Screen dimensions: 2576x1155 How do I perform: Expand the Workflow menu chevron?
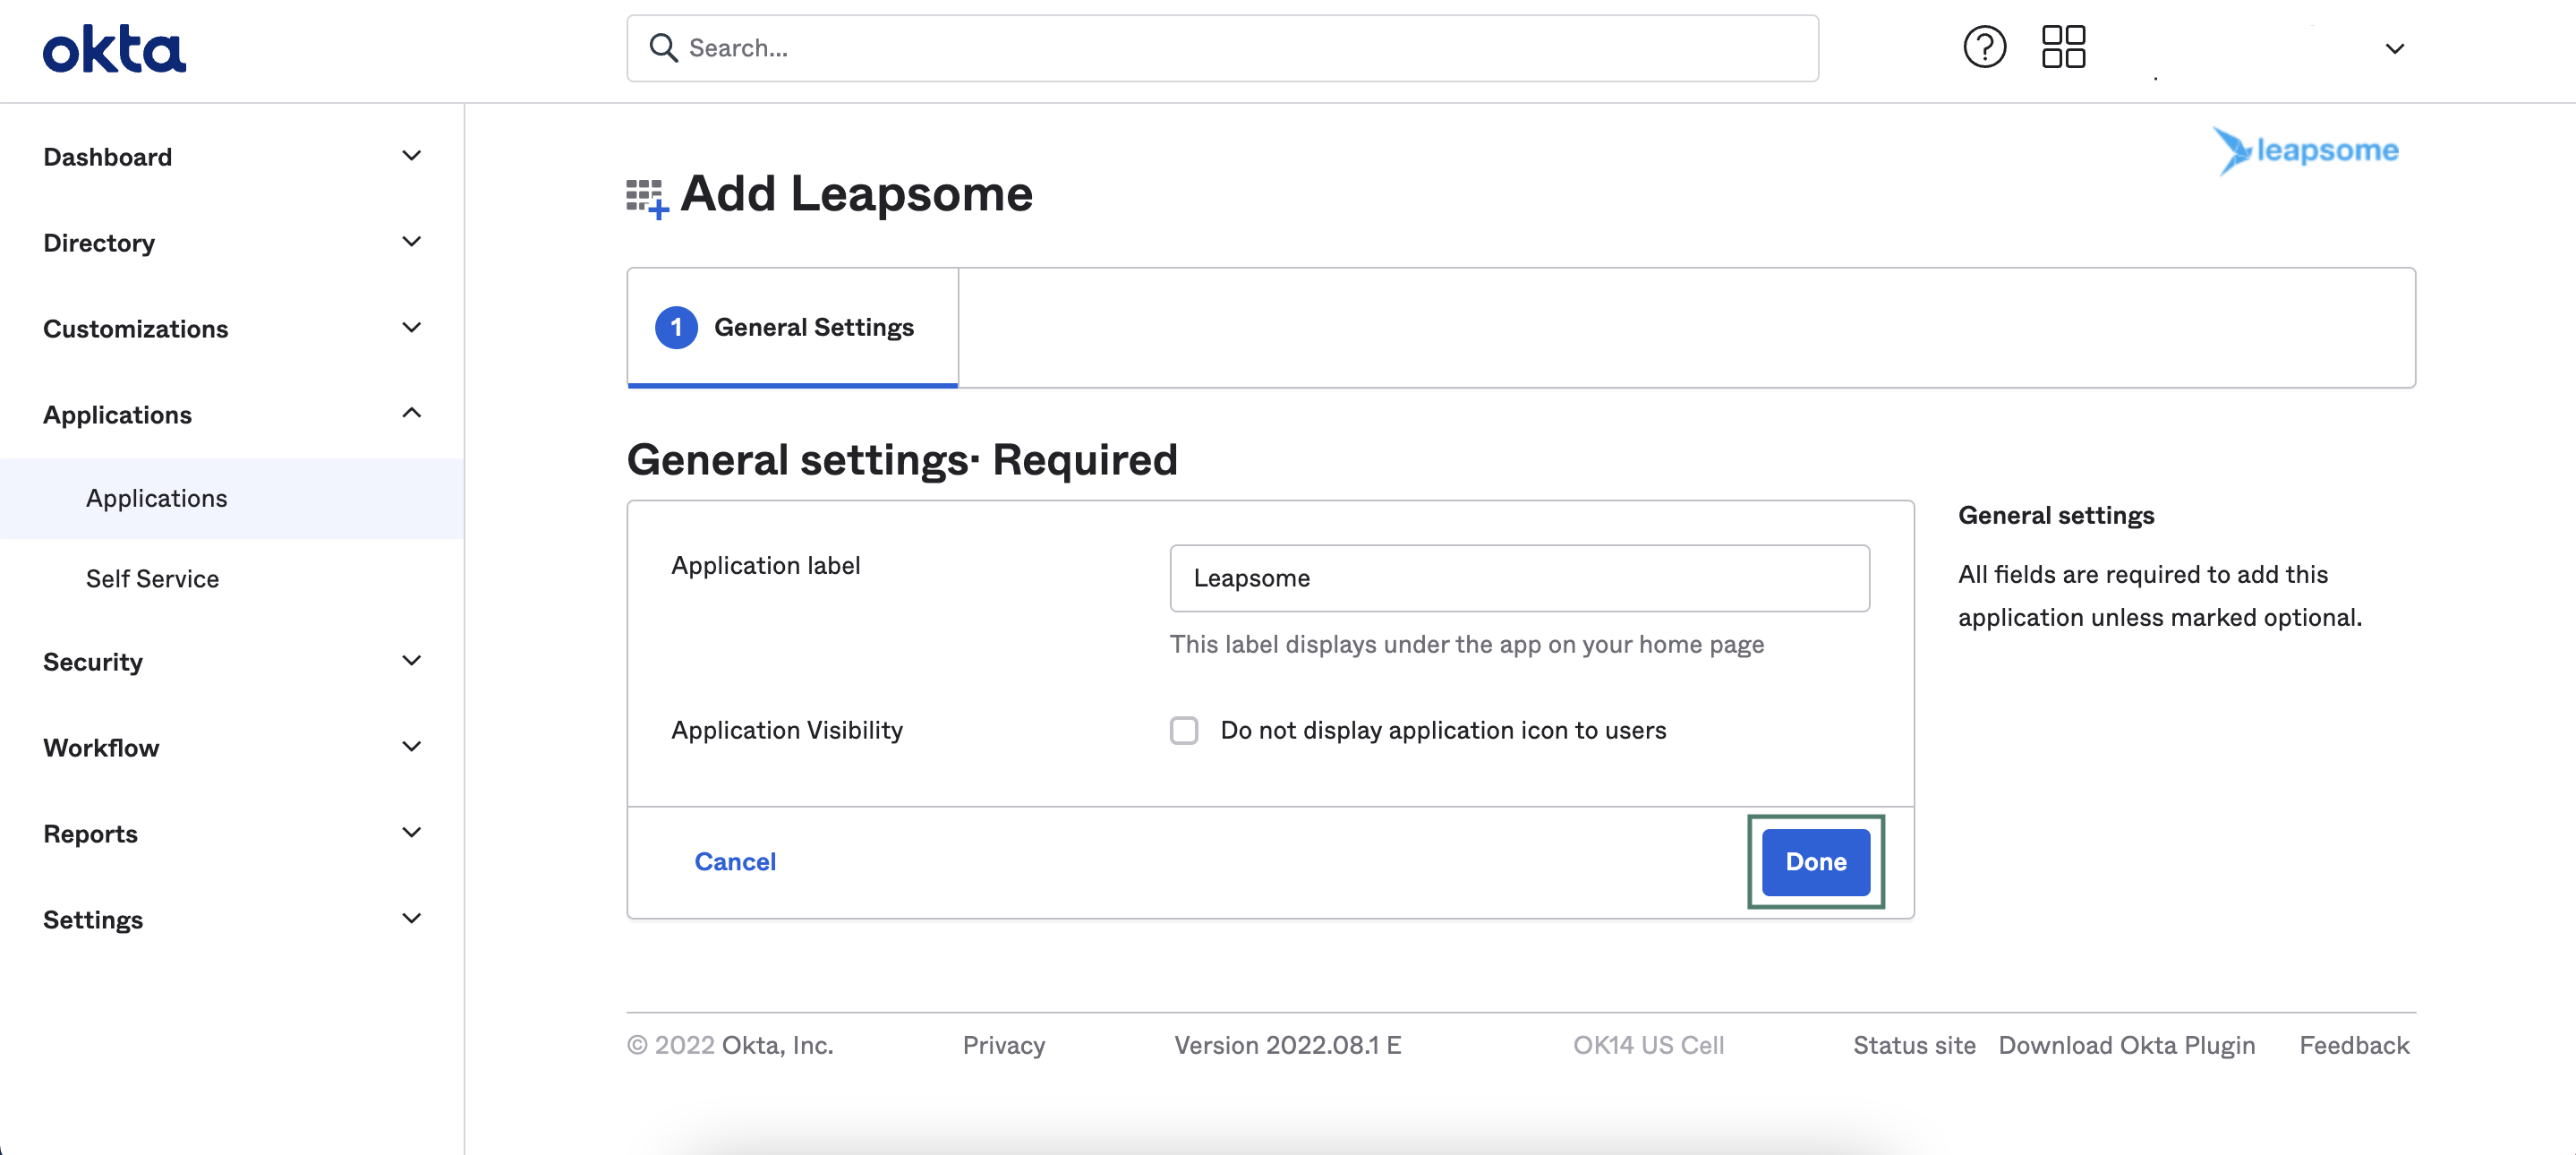coord(411,747)
